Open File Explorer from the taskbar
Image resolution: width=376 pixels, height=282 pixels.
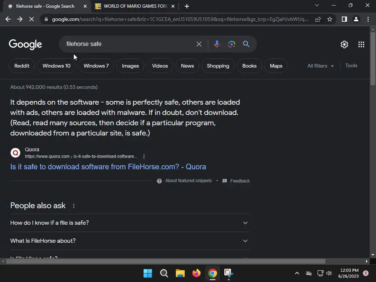pyautogui.click(x=180, y=273)
